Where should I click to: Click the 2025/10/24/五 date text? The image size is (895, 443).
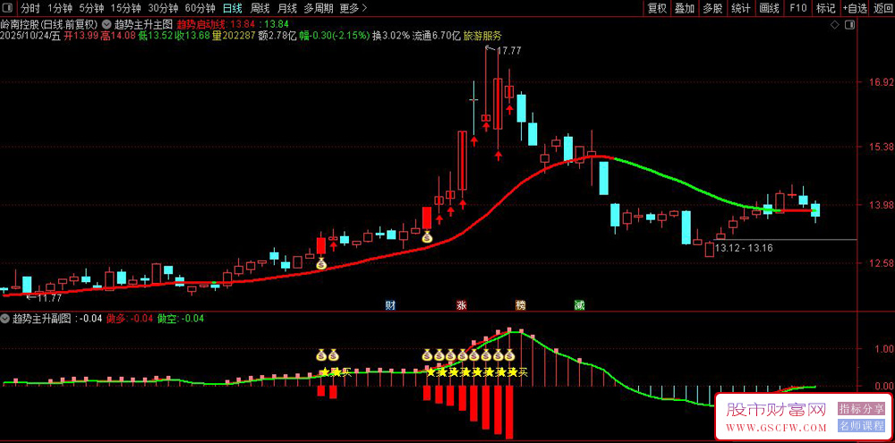[x=30, y=36]
